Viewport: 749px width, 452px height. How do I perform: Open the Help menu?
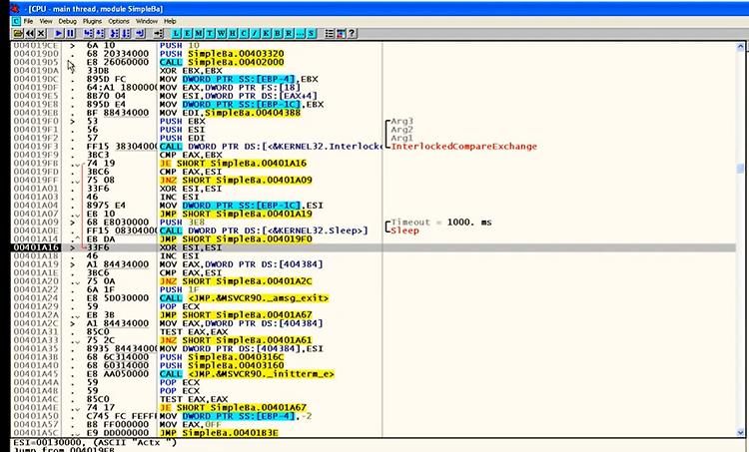point(170,21)
